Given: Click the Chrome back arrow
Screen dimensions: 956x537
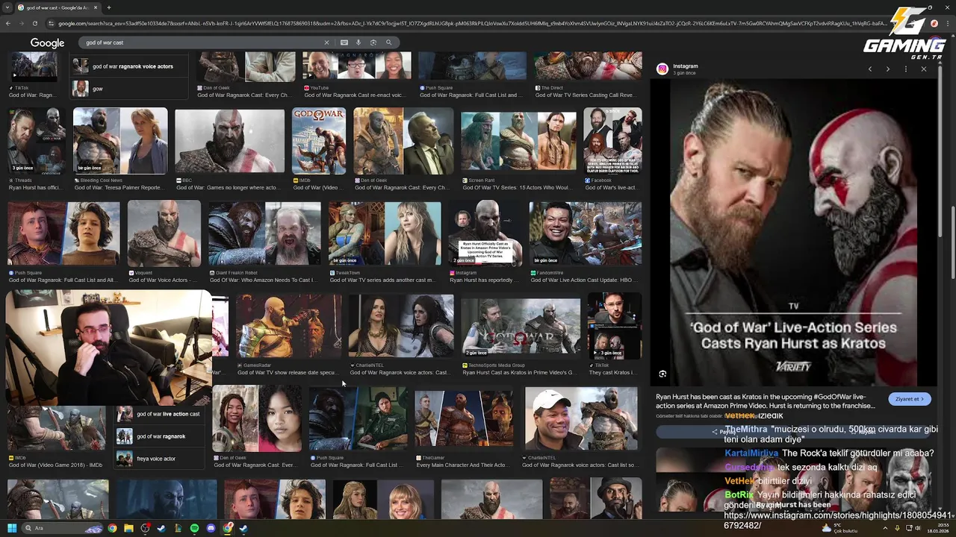Looking at the screenshot, I should [7, 23].
